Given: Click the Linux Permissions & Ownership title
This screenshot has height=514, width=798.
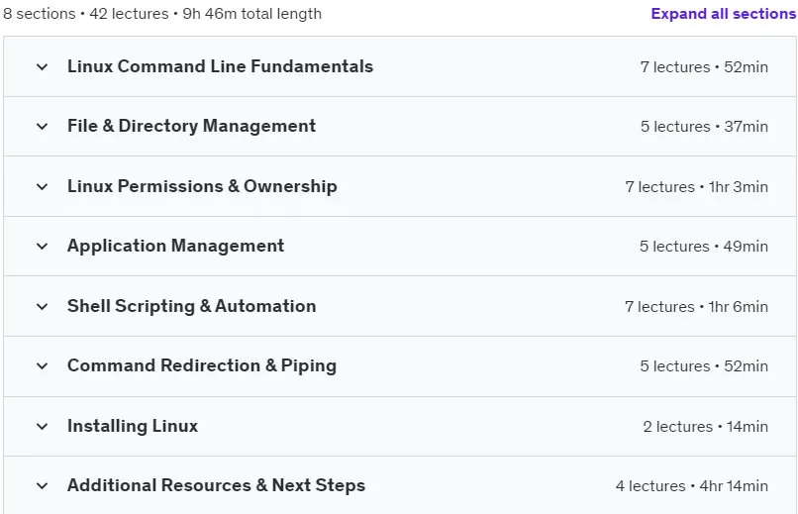Looking at the screenshot, I should pos(202,186).
